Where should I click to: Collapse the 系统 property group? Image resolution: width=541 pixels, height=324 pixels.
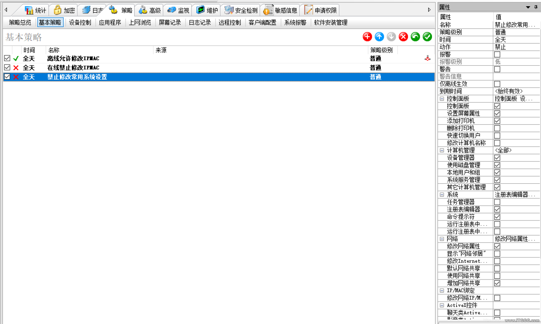tap(442, 195)
